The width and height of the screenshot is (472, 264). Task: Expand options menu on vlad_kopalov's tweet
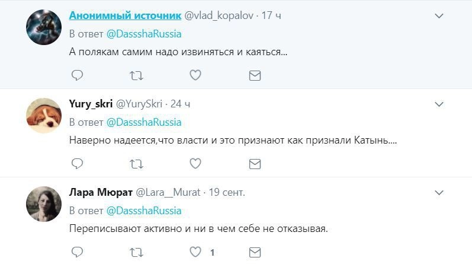[x=439, y=15]
